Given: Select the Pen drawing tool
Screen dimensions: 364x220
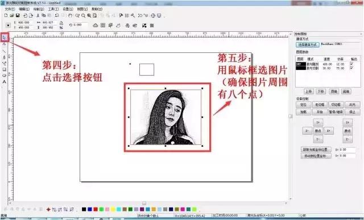Looking at the screenshot, I should coord(4,57).
